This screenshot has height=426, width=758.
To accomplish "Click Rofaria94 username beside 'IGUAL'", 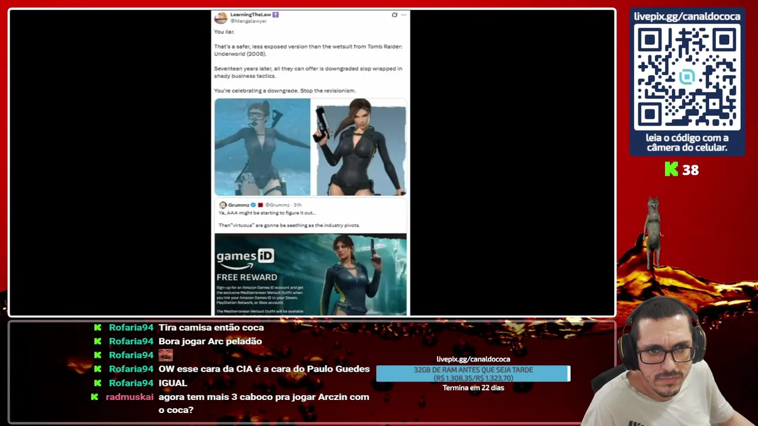I will pos(131,383).
